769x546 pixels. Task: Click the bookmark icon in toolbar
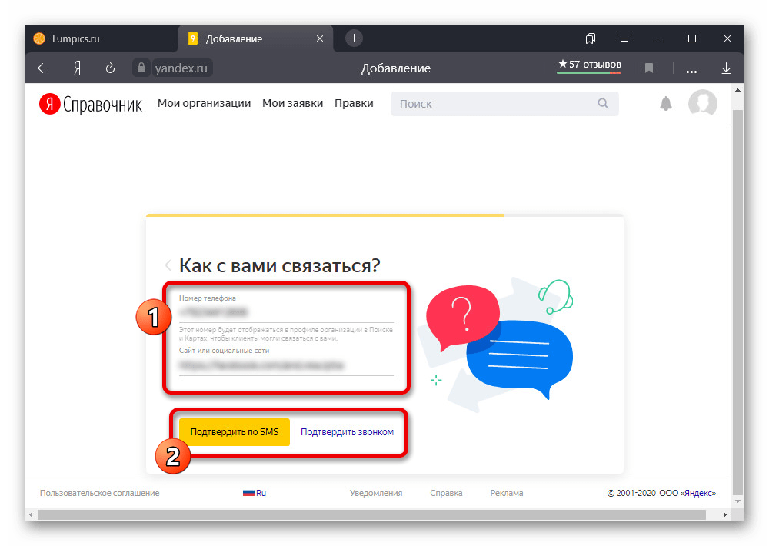(x=649, y=68)
